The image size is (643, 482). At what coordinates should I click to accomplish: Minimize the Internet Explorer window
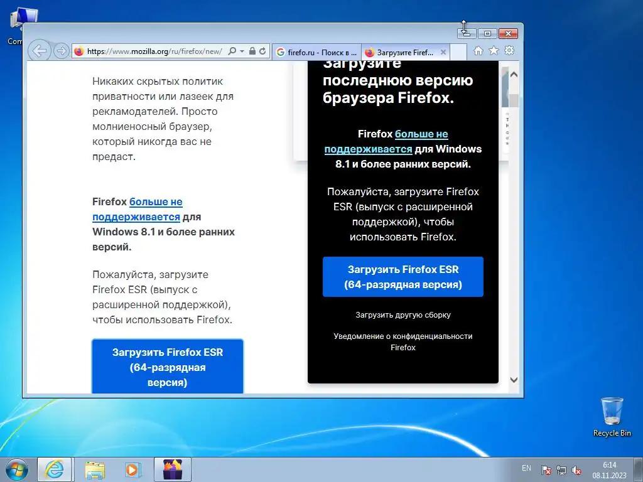coord(467,33)
